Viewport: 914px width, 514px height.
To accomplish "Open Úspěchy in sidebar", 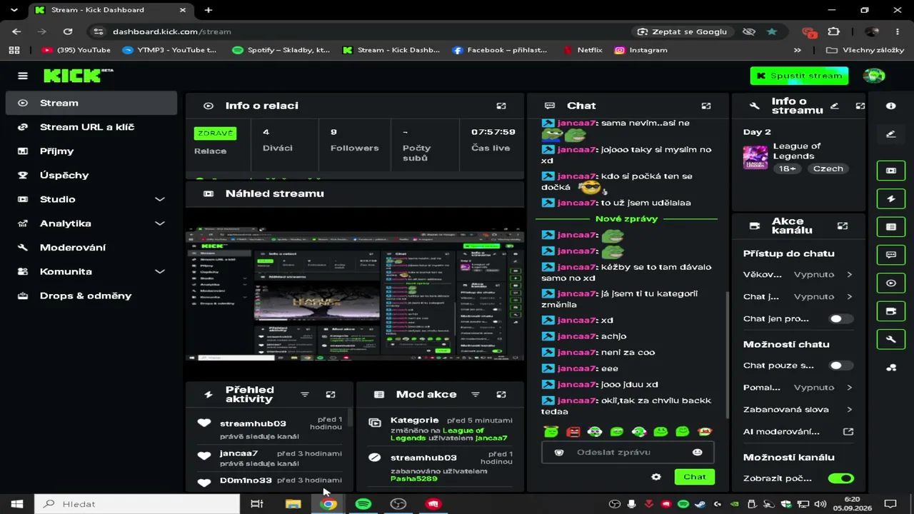I will click(x=91, y=175).
